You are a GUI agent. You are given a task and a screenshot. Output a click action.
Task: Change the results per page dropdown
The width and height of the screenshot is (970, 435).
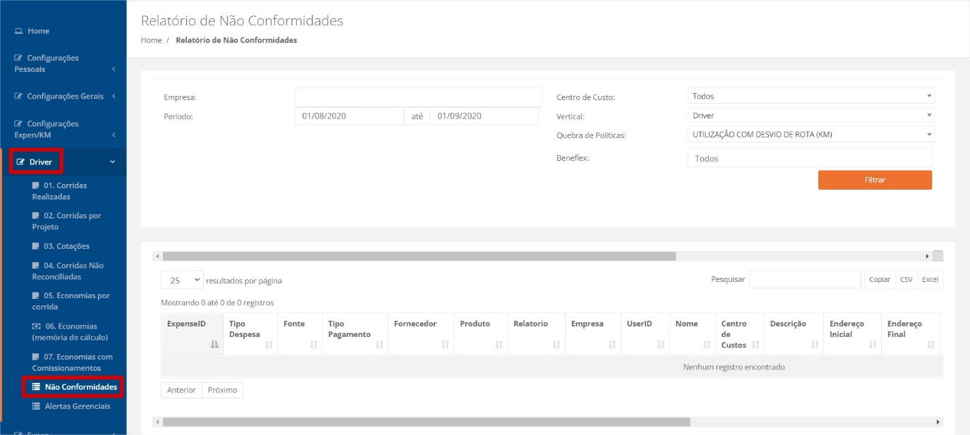[x=182, y=280]
